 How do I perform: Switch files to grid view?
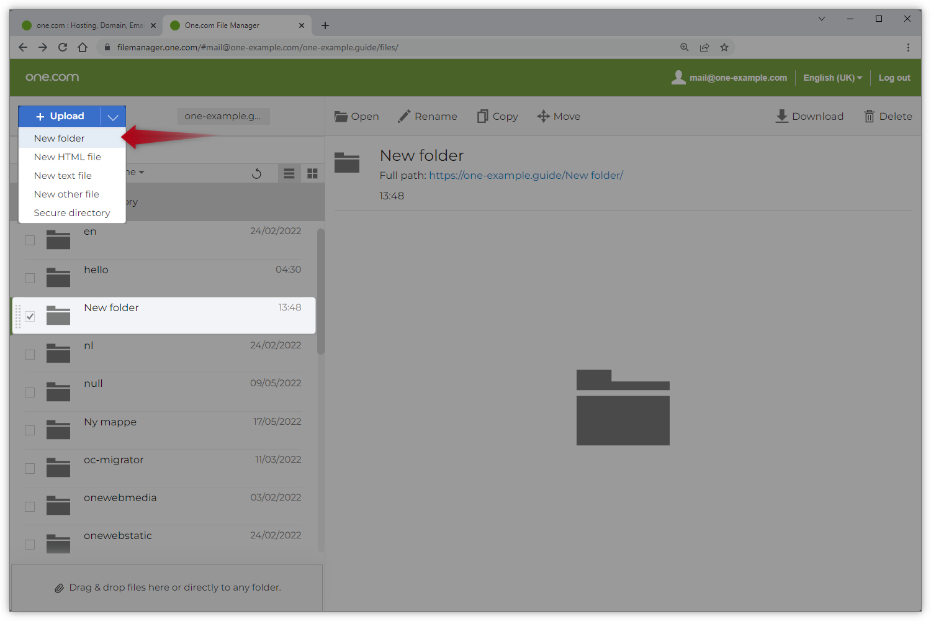click(312, 173)
